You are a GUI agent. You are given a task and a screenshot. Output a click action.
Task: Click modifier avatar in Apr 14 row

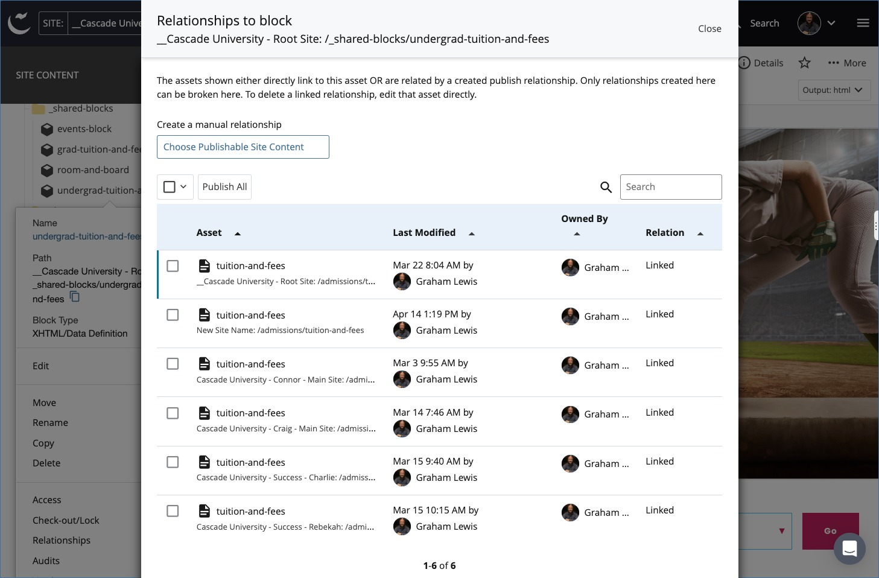(402, 330)
